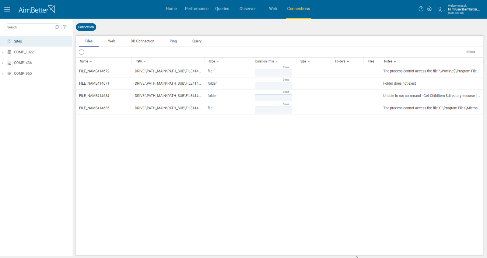Open the Observer page

coord(247,9)
